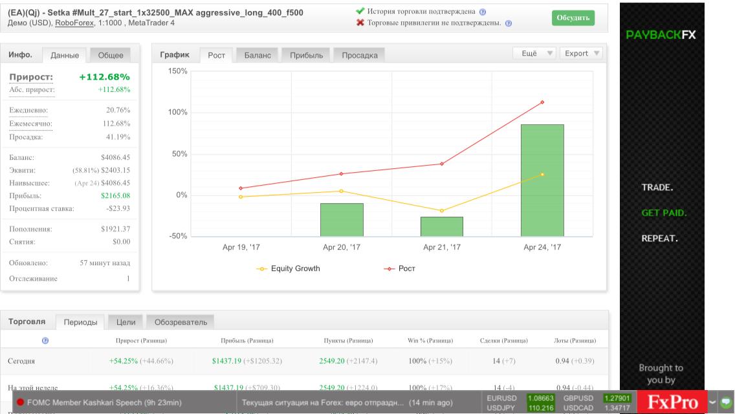Click the 'Прирост (Разница)' column header
This screenshot has width=735, height=414.
click(x=141, y=340)
